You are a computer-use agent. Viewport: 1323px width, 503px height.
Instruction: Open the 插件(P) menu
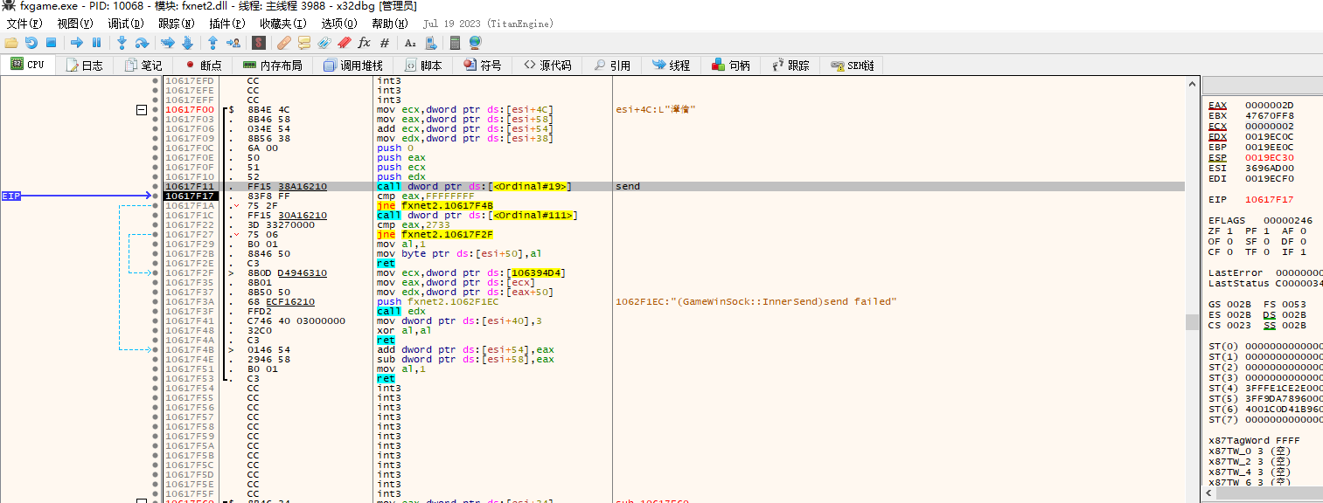(x=227, y=24)
